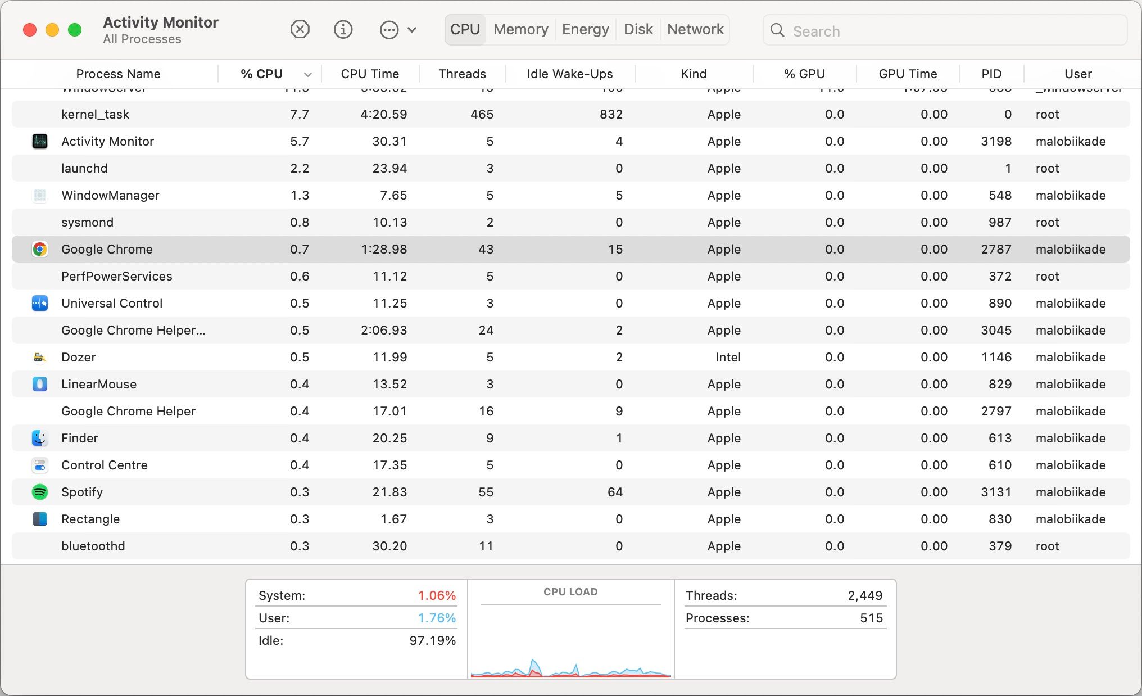
Task: Click the System 1.06% value
Action: [x=437, y=595]
